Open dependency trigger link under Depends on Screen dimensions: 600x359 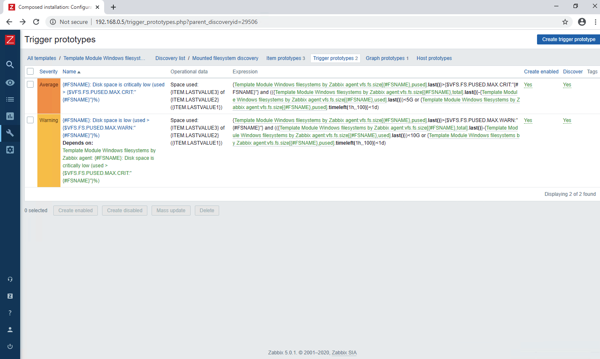(x=109, y=166)
